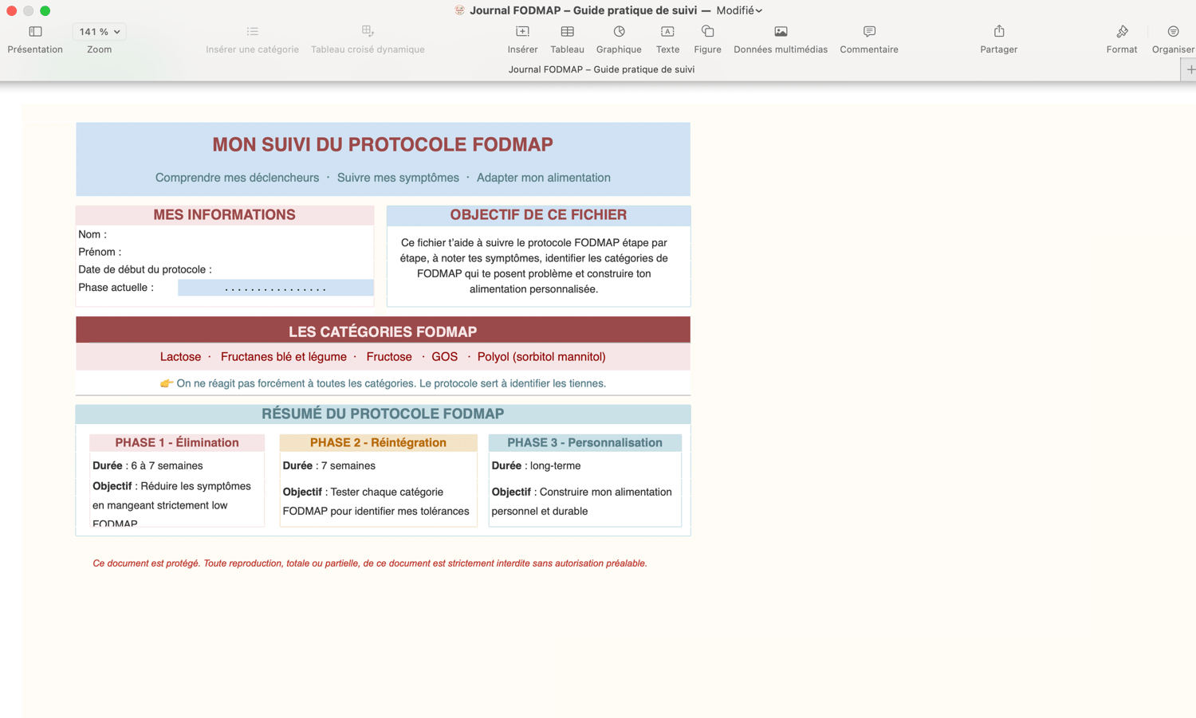
Task: Select the objective Réduire les symptômes text
Action: (172, 504)
